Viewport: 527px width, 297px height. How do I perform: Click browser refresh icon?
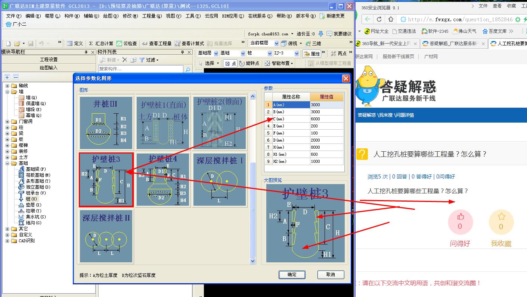(x=379, y=19)
